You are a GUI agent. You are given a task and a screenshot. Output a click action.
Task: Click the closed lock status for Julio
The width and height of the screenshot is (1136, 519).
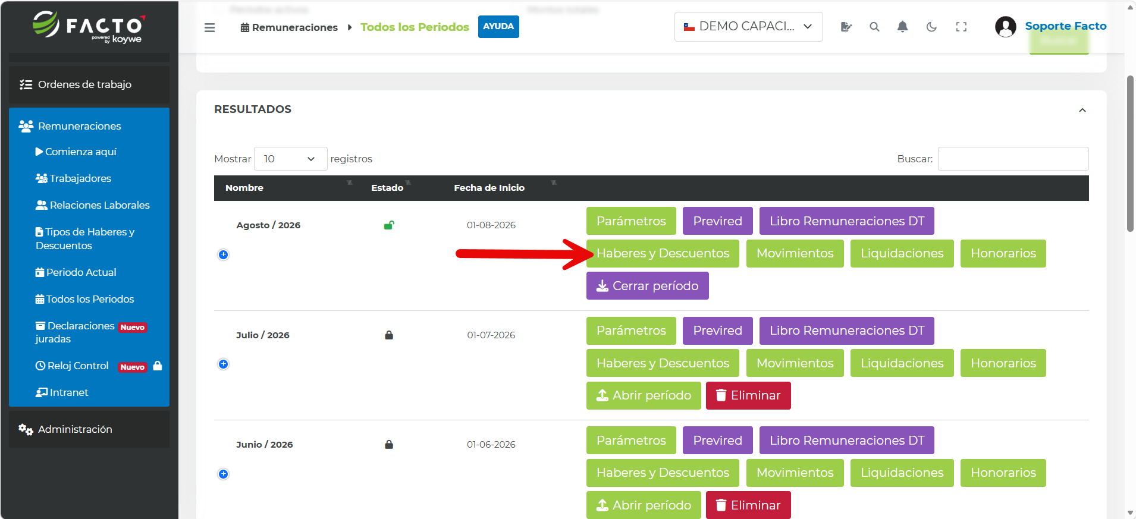point(389,335)
